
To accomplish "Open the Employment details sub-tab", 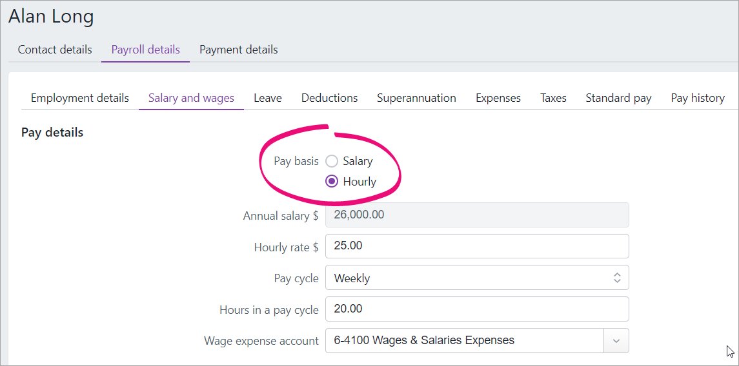I will [x=80, y=98].
